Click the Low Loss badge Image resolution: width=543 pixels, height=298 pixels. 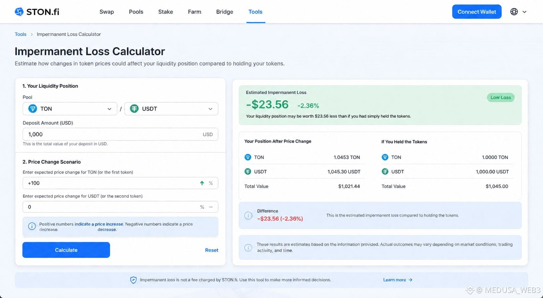[x=500, y=98]
